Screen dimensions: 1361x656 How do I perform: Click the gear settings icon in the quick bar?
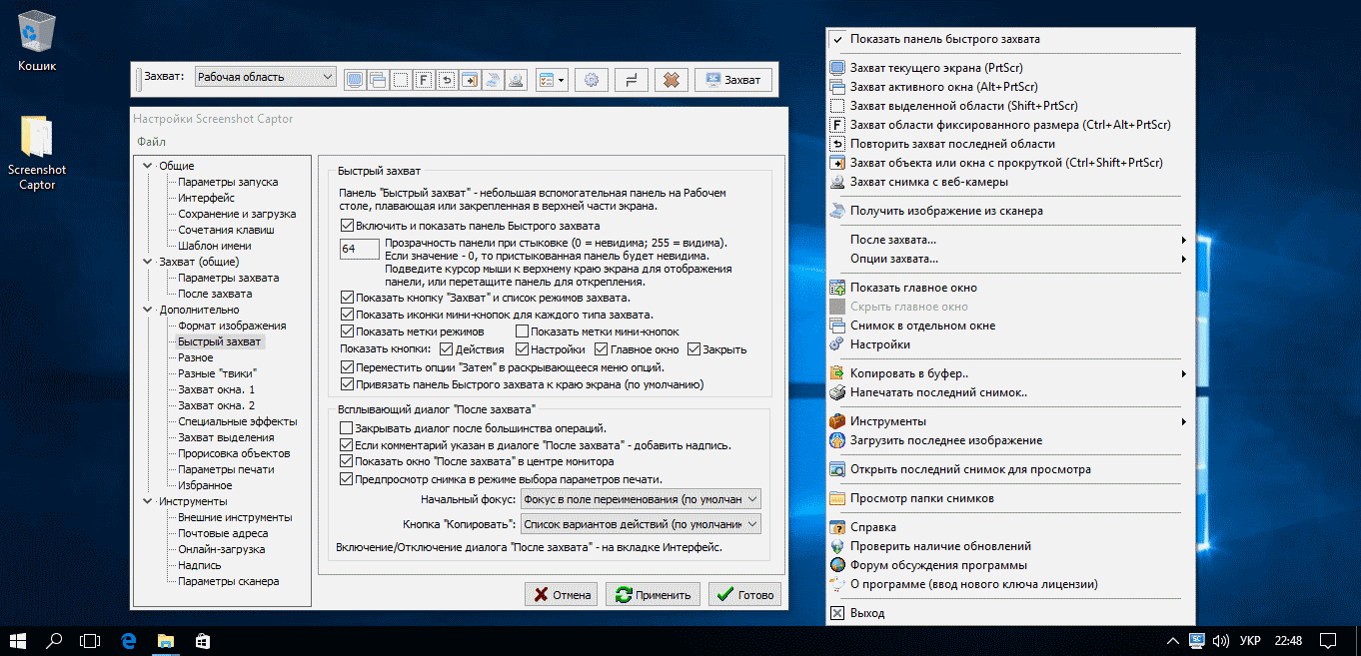click(592, 81)
